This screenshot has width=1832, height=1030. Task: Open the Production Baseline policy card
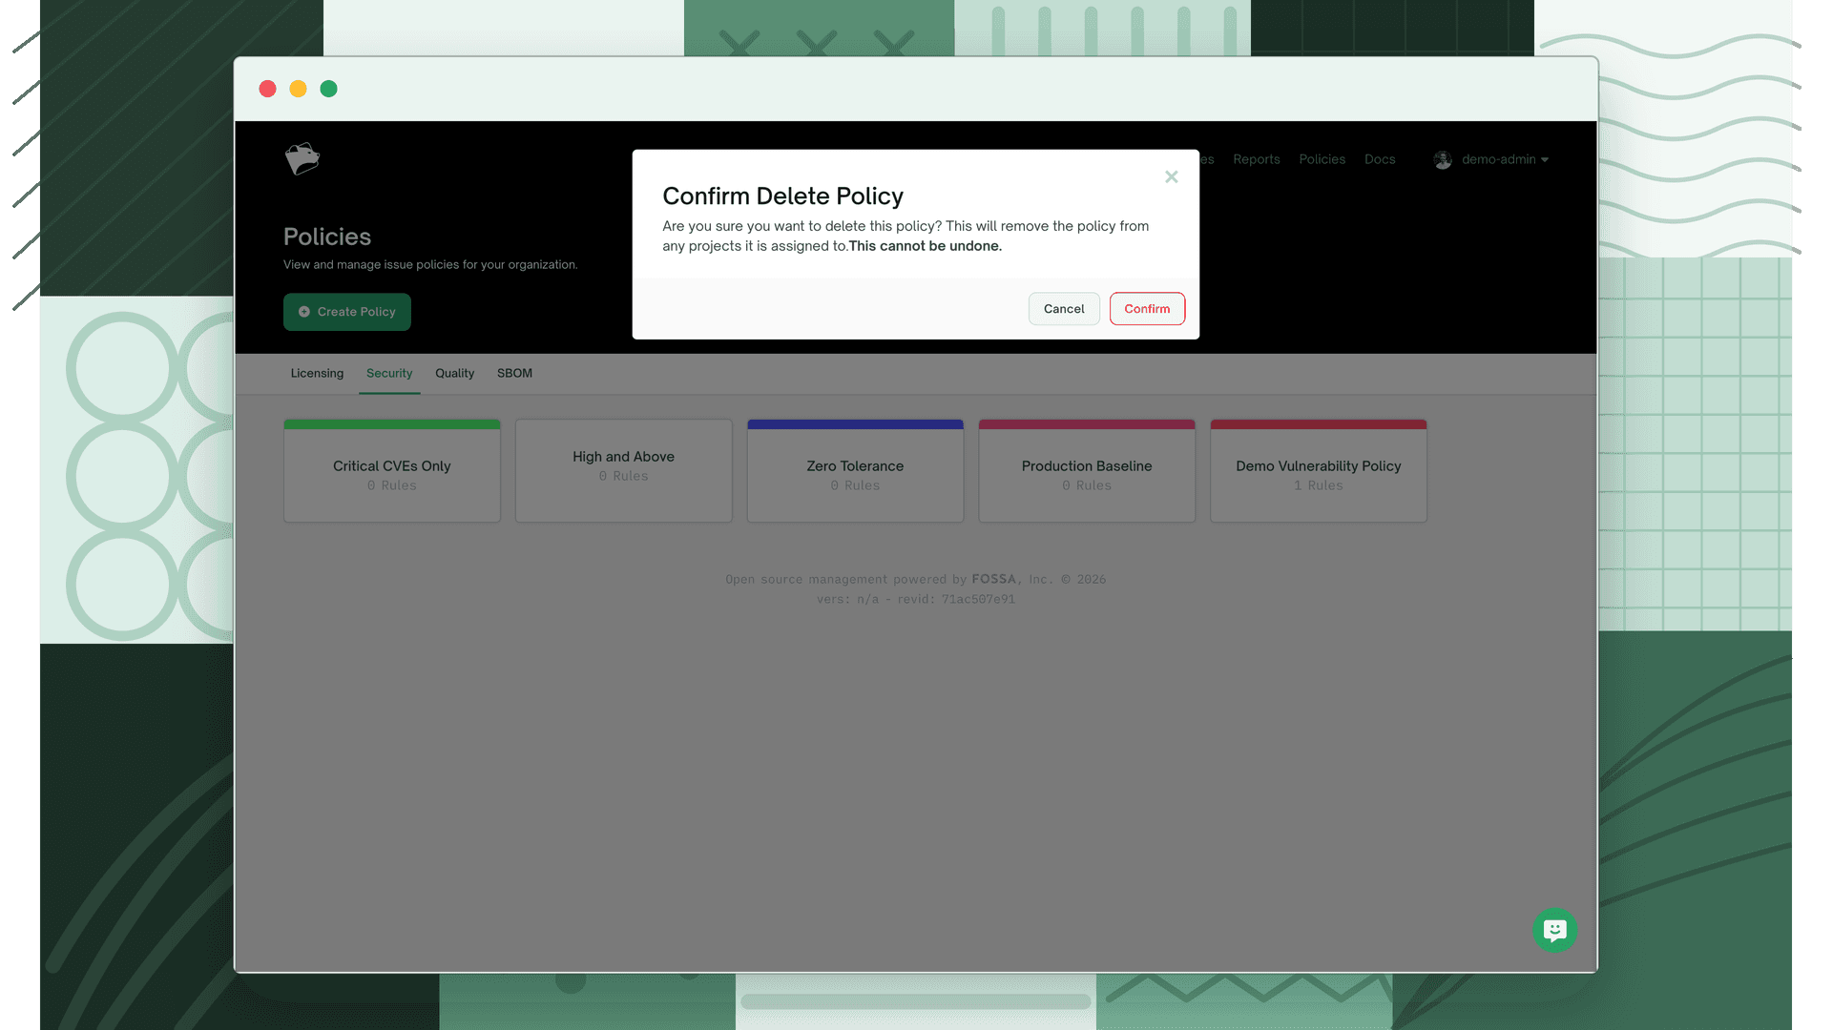[x=1087, y=471]
